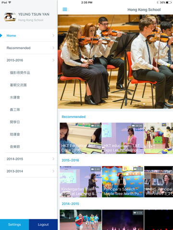Expand the 2013-2014 row chevron

[x=53, y=171]
